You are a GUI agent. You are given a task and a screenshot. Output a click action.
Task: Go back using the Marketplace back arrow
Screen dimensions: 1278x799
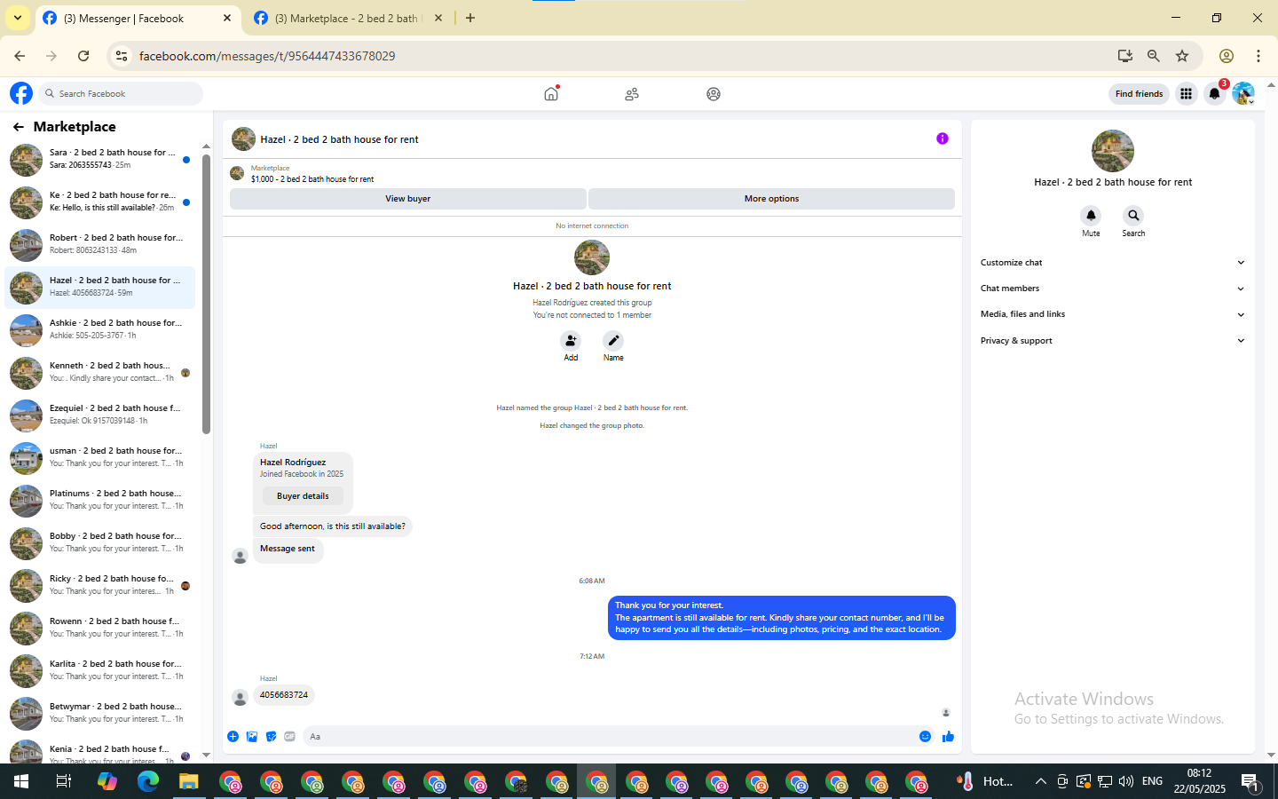pos(19,127)
